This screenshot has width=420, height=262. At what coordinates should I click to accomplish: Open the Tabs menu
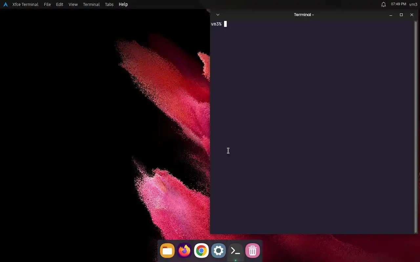click(x=109, y=4)
